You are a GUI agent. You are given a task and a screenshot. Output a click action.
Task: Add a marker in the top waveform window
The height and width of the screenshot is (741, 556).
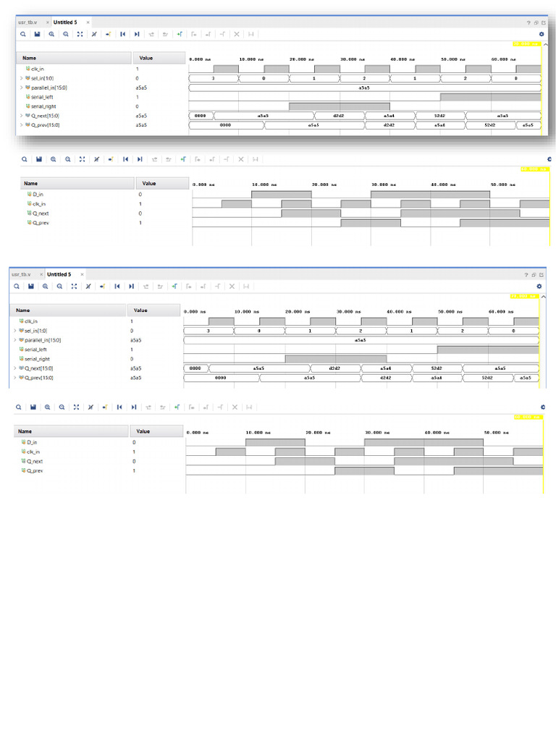(180, 34)
